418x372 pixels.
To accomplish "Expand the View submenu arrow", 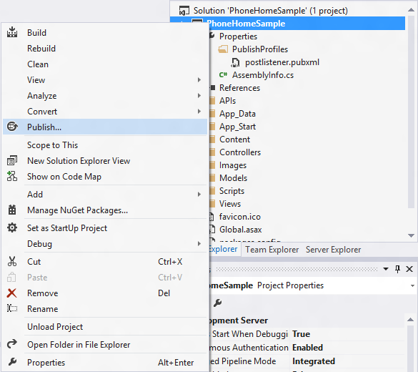I will pos(199,80).
